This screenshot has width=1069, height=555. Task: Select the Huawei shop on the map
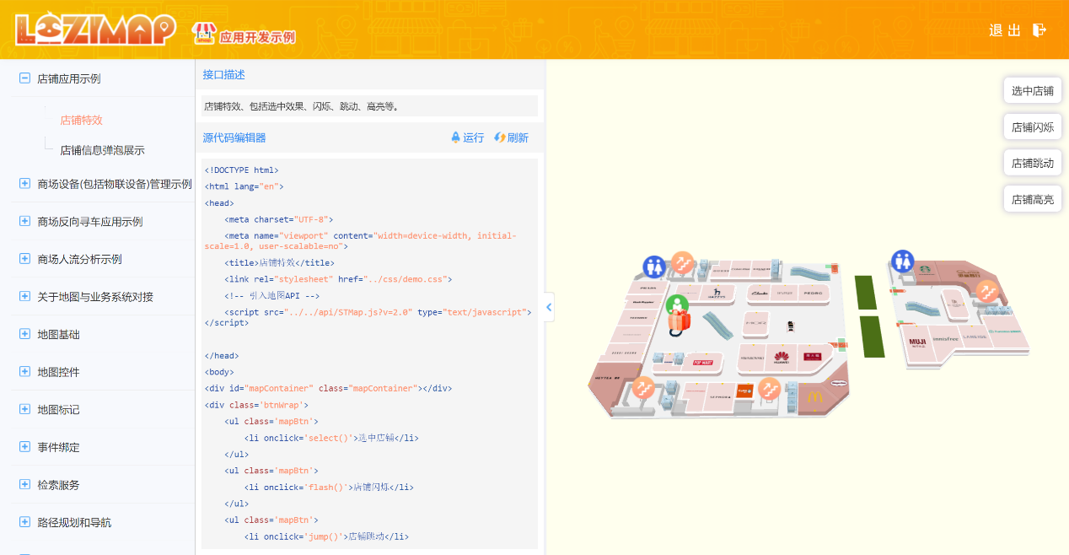[x=782, y=357]
